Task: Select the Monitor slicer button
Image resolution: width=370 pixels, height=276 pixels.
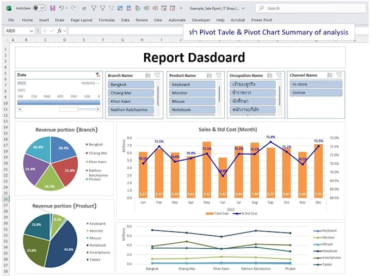Action: pos(192,93)
